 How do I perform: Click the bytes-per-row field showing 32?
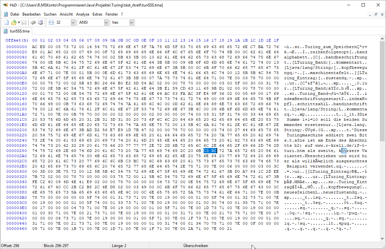(x=63, y=22)
